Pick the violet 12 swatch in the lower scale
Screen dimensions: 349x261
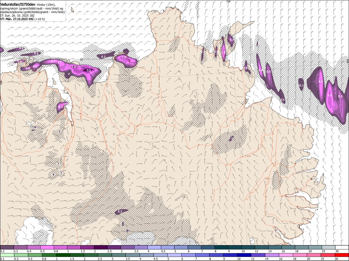point(258,255)
